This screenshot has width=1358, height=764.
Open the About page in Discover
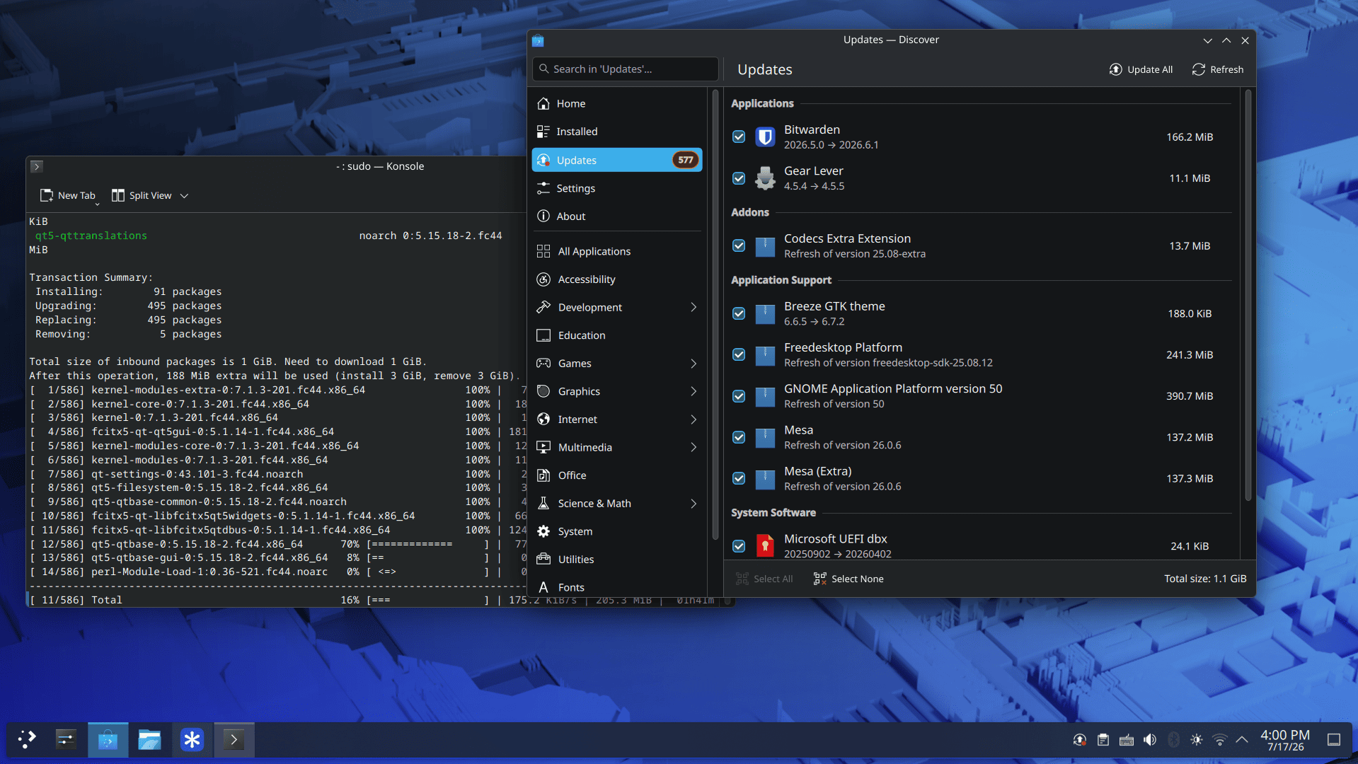(x=617, y=216)
